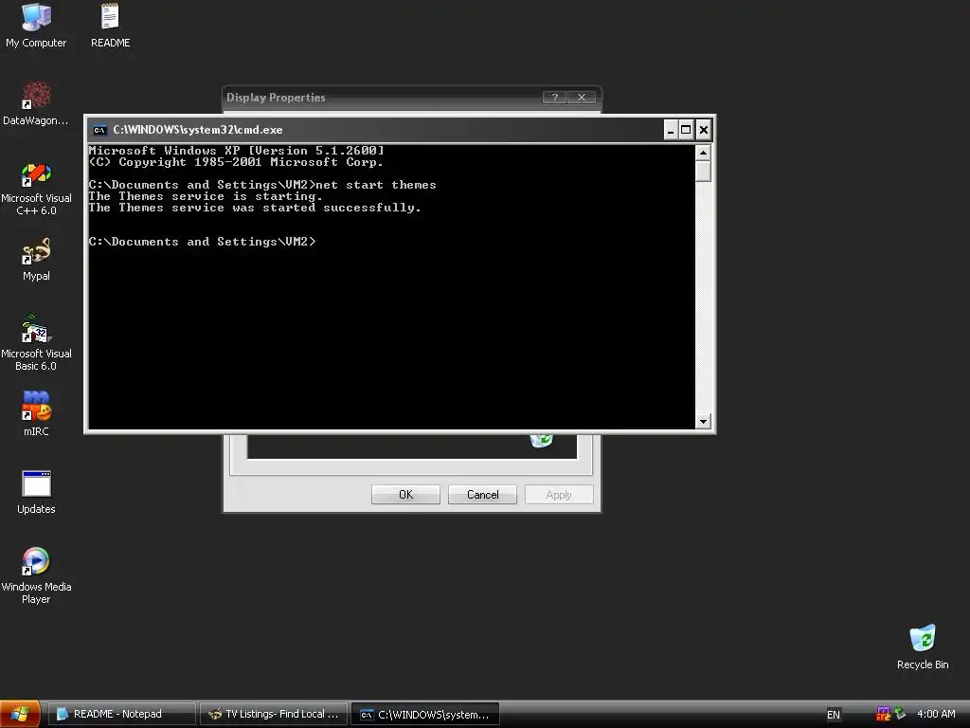Click the mIRC icon in system tray
Viewport: 970px width, 728px height.
pyautogui.click(x=884, y=714)
